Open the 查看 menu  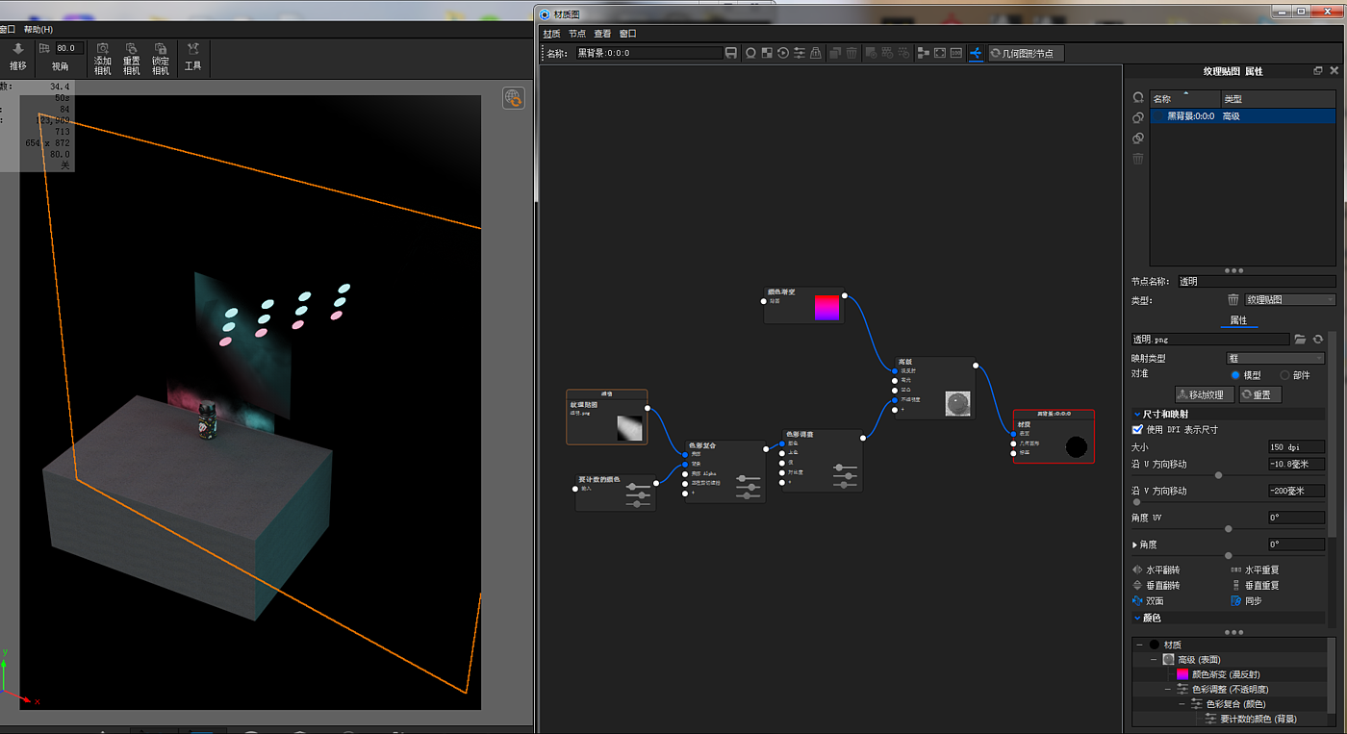(602, 34)
